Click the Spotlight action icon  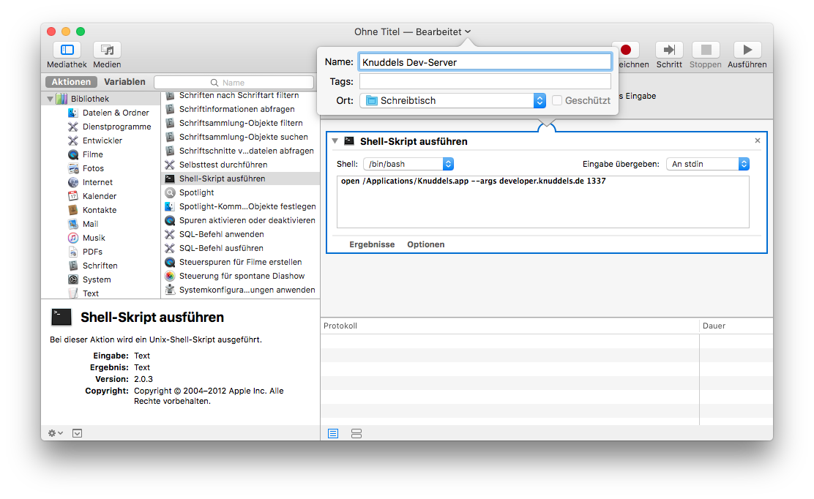pyautogui.click(x=170, y=192)
